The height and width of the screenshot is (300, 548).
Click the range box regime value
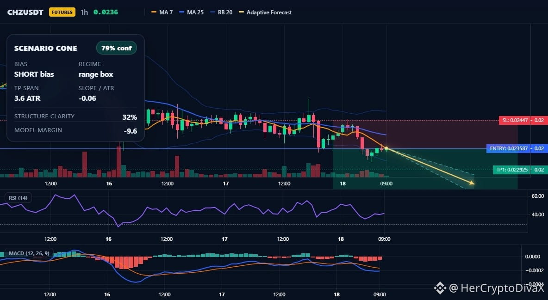coord(96,74)
